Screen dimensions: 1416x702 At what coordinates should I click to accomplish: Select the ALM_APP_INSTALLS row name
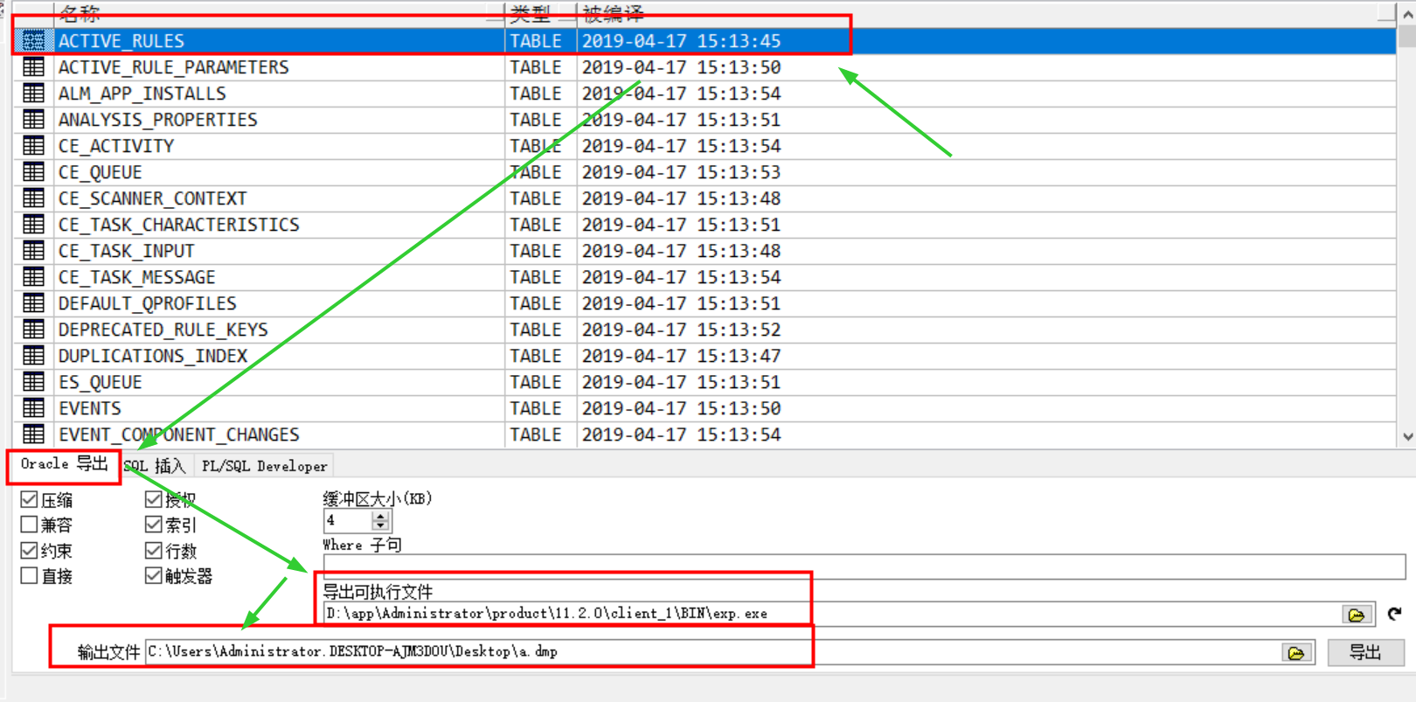[x=142, y=94]
